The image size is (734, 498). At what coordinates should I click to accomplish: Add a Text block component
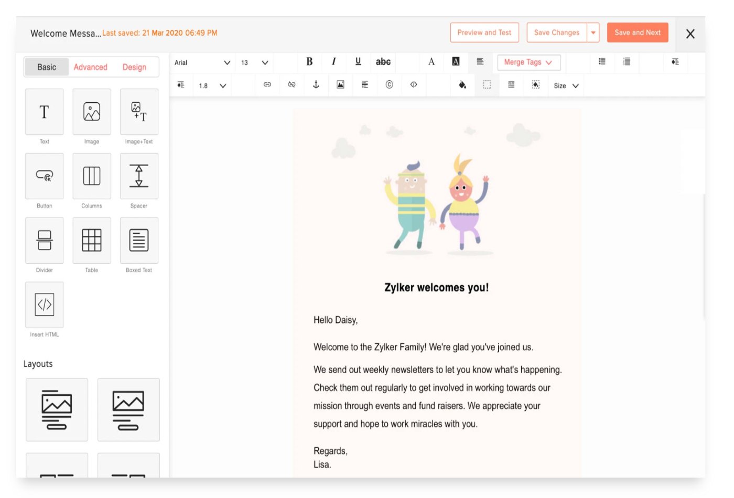pos(45,112)
